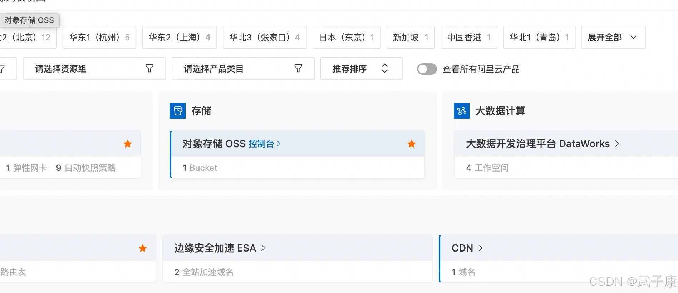Click the arrow next to CDN

[x=480, y=248]
